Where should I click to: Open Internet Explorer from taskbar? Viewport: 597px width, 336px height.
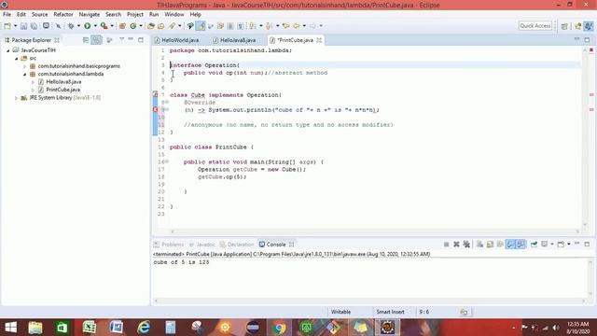[144, 328]
